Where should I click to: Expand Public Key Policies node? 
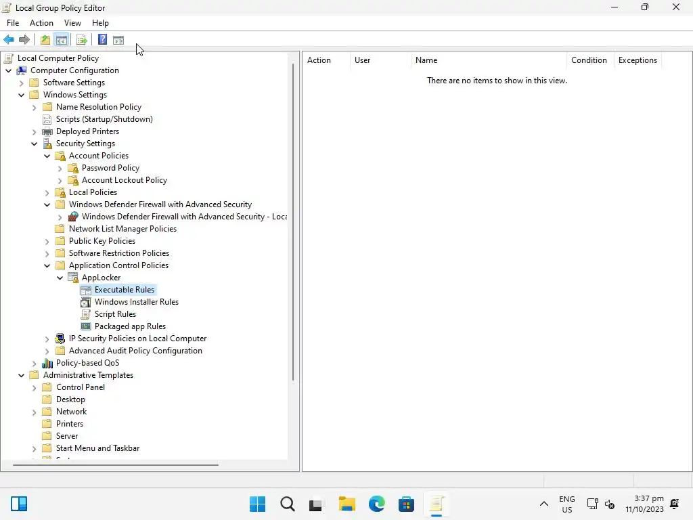pyautogui.click(x=47, y=241)
